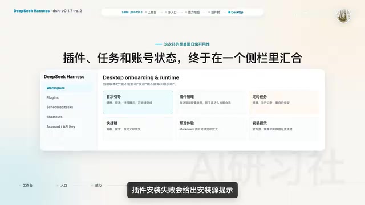
Task: Click the 首次引导 card
Action: pos(138,102)
